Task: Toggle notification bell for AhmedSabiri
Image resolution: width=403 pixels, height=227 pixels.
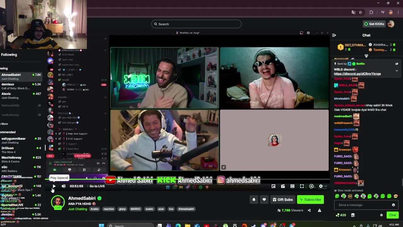Action: 254,200
